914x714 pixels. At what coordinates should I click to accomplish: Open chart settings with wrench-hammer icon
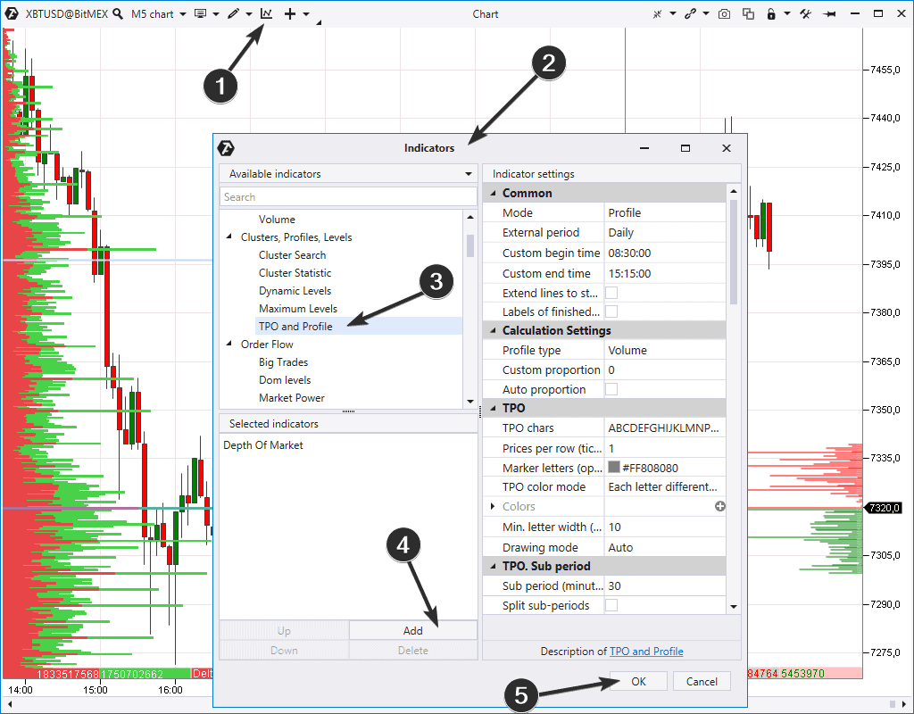pos(805,14)
